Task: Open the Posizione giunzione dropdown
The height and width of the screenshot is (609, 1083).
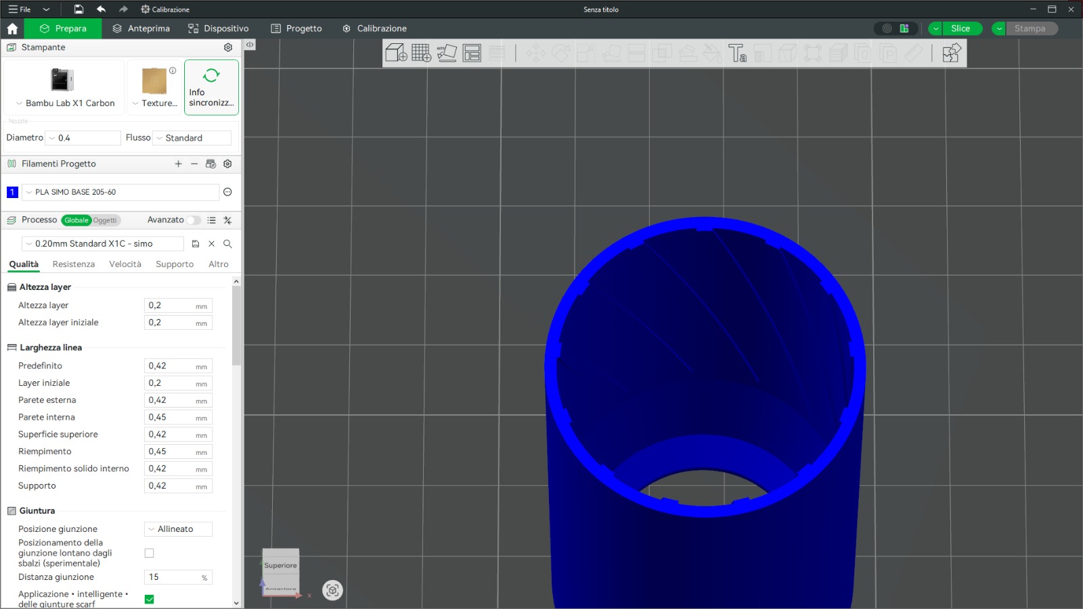Action: (179, 529)
